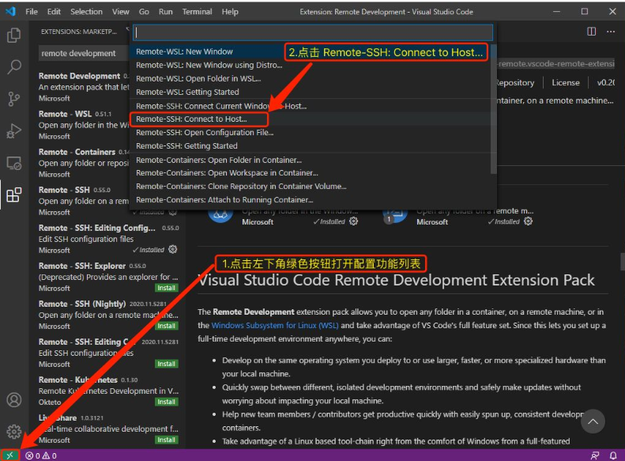This screenshot has width=625, height=461.
Task: Open Source Control view in activity bar
Action: pos(14,99)
